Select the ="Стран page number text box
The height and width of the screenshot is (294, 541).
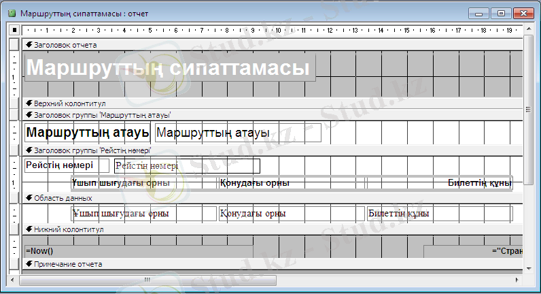pos(473,251)
